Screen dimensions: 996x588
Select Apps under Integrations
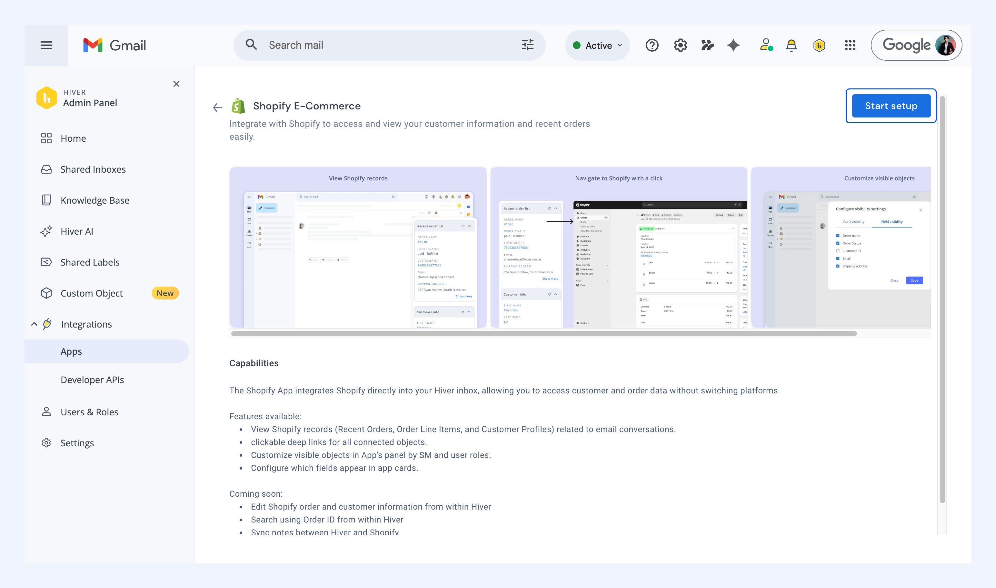coord(107,351)
